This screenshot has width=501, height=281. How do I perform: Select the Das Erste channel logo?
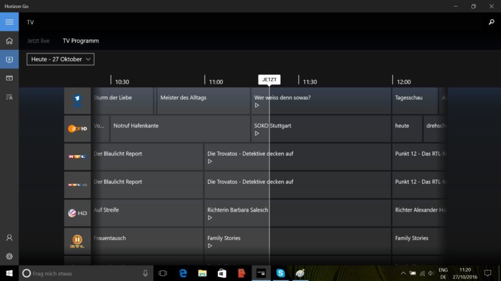[x=77, y=101]
